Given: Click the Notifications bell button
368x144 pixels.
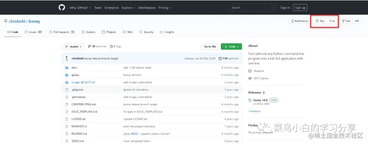Looking at the screenshot, I should coord(300,21).
